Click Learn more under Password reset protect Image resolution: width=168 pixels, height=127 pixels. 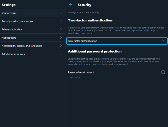tap(74, 77)
